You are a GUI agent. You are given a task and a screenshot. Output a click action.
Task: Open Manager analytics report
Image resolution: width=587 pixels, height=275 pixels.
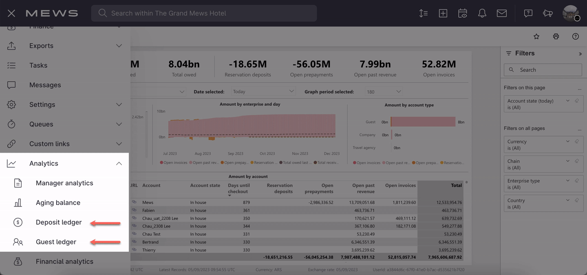pos(65,183)
